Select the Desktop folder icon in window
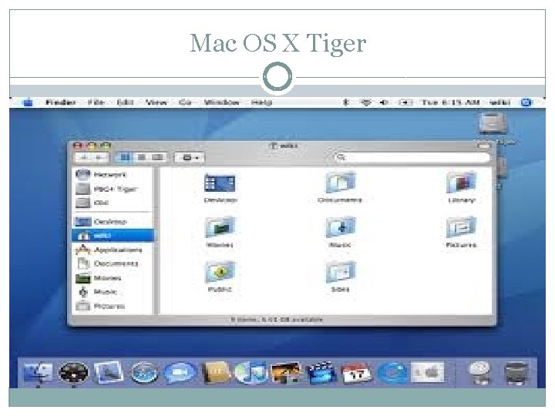 pos(220,183)
